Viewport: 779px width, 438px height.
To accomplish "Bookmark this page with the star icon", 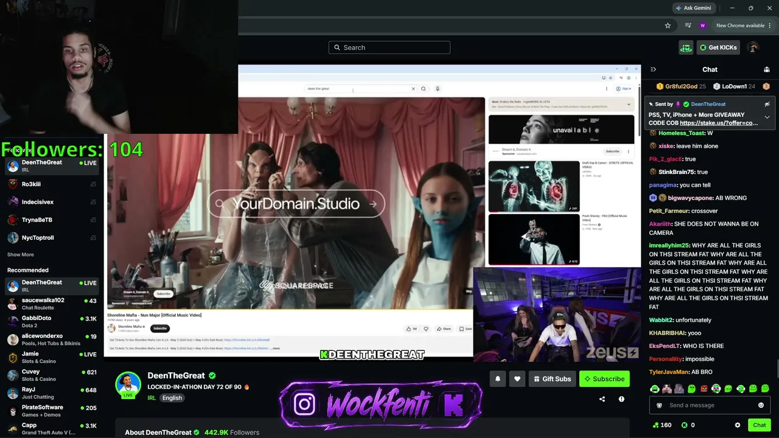I will (x=668, y=26).
